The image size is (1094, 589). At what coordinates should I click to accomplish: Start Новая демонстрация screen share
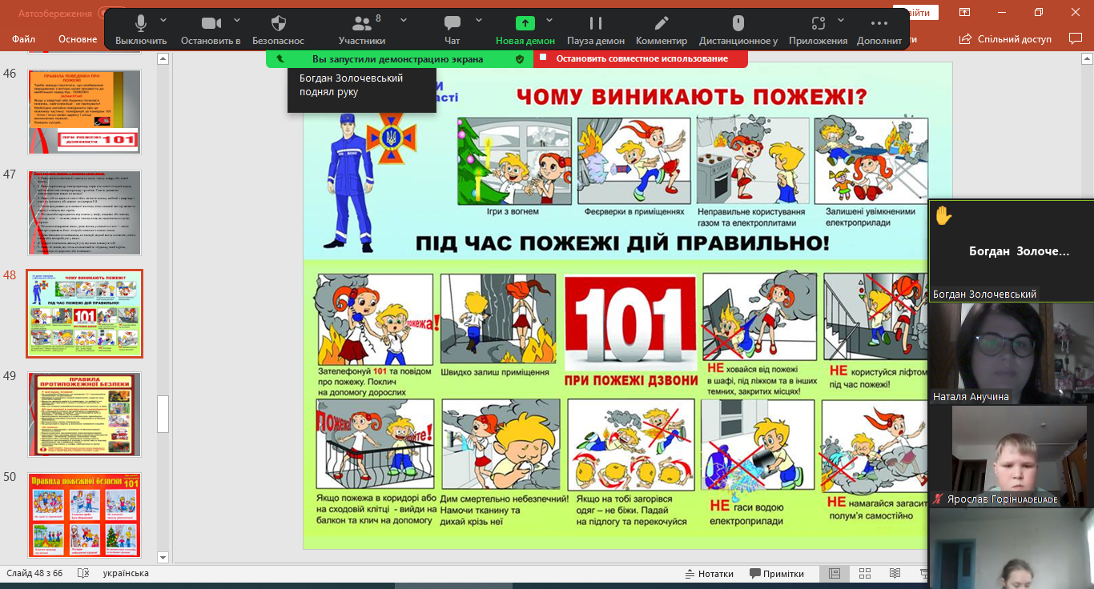(525, 30)
